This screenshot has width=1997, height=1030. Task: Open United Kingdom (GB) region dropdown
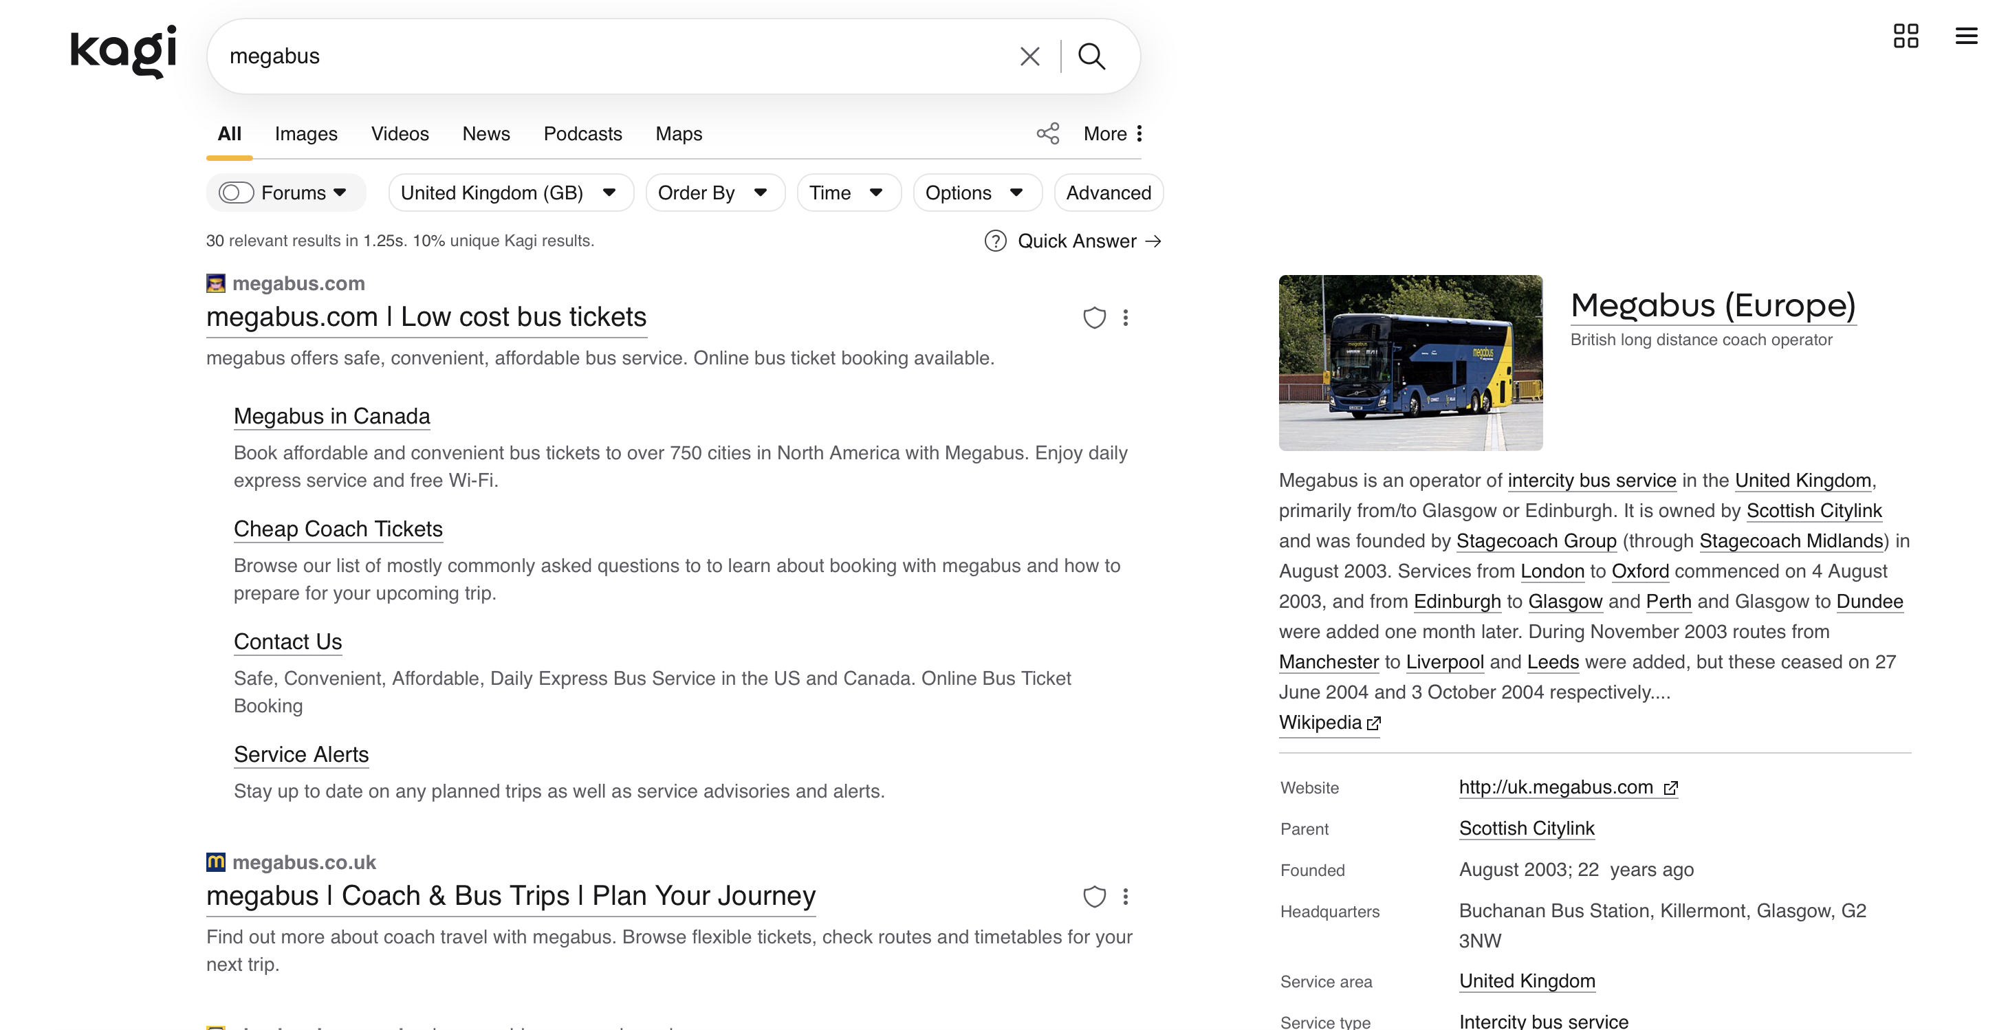(509, 193)
